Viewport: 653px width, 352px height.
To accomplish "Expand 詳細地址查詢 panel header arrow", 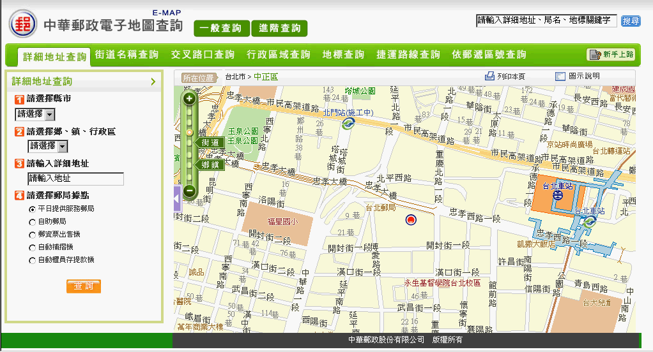I will (x=153, y=82).
